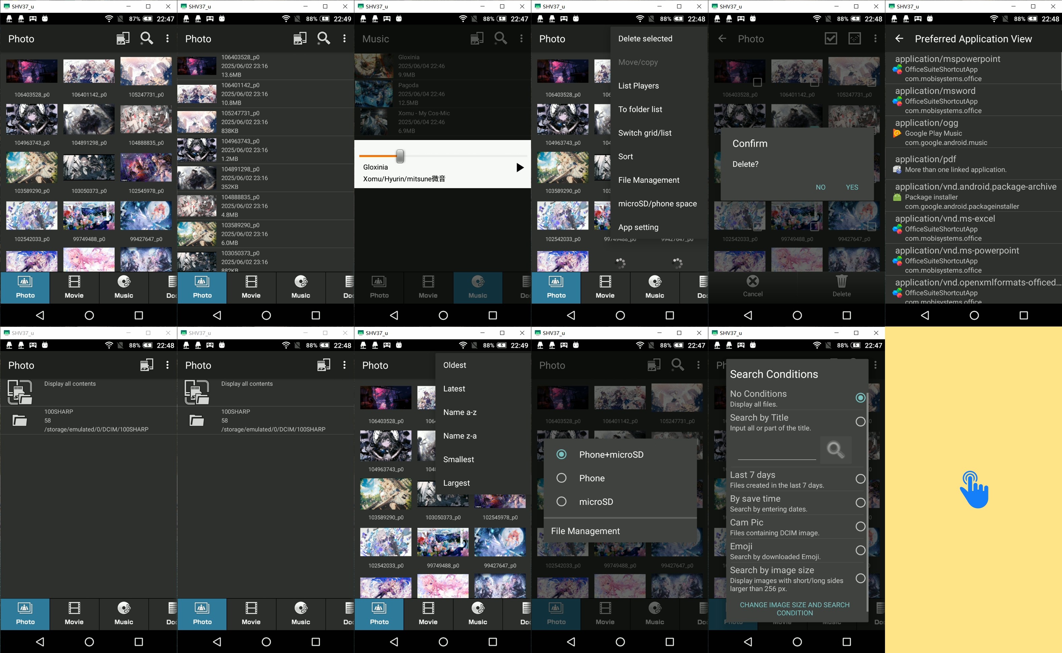Tap the linked-apps icon under application/pdf
Image resolution: width=1062 pixels, height=653 pixels.
coord(897,170)
